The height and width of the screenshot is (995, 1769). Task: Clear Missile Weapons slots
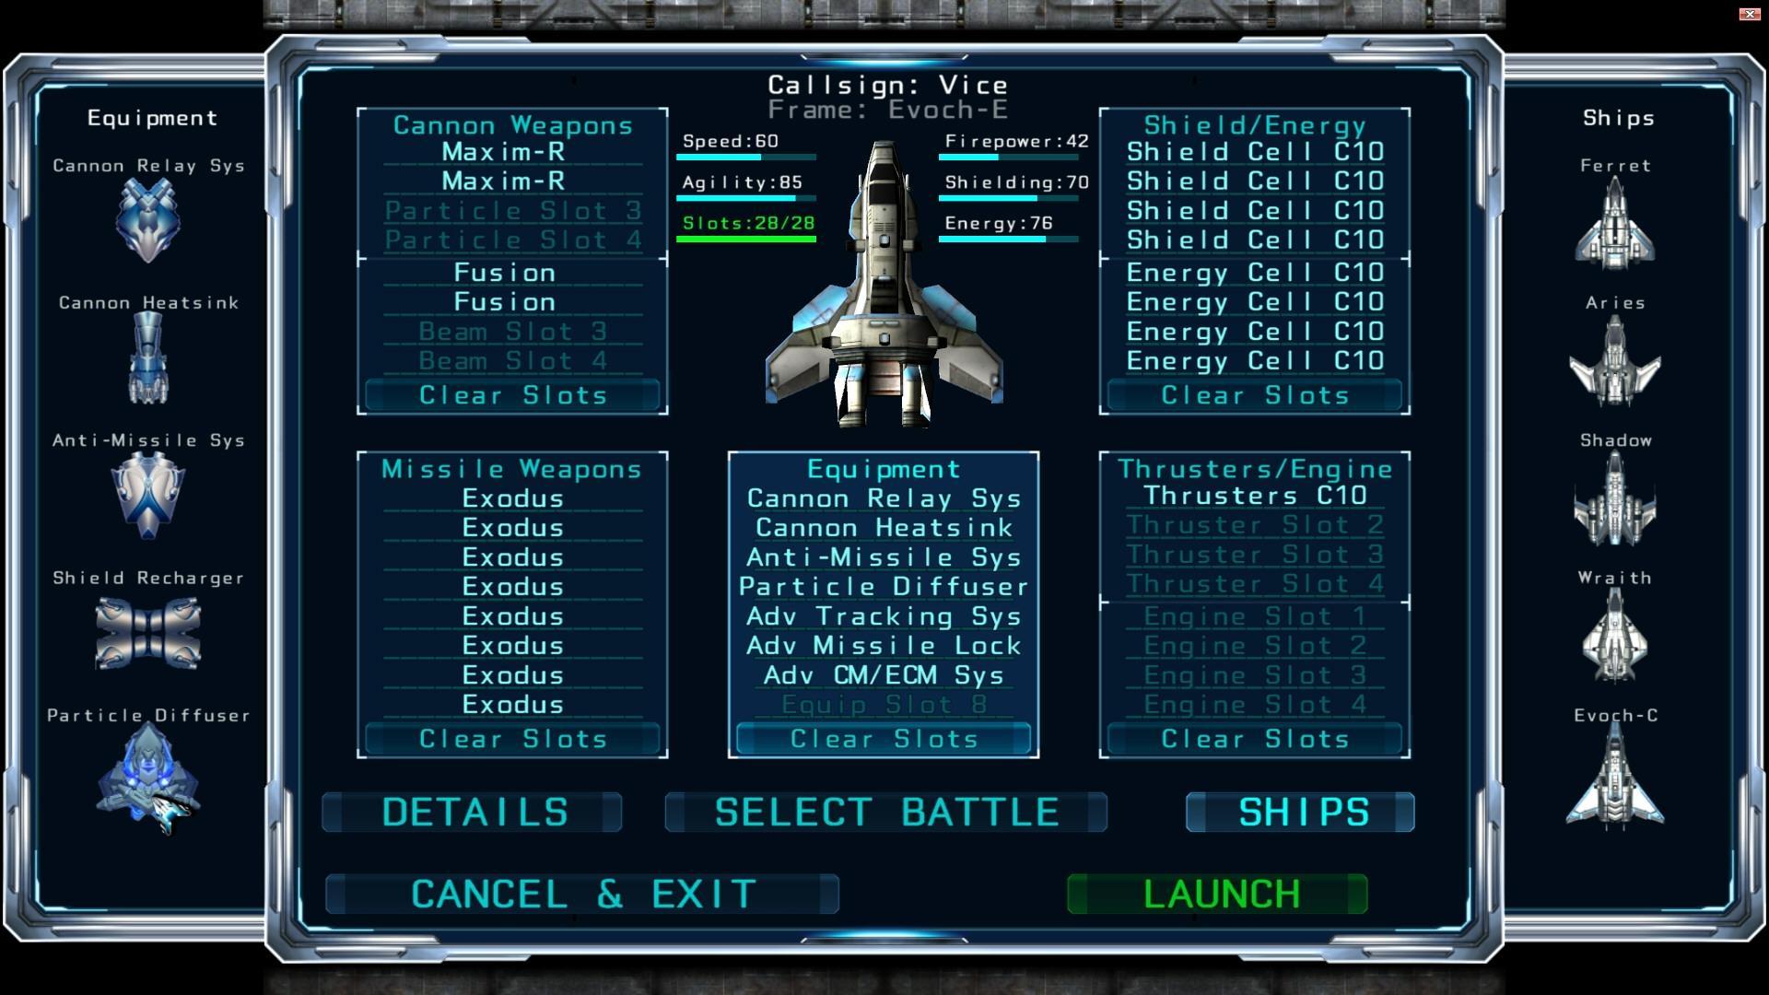tap(511, 737)
